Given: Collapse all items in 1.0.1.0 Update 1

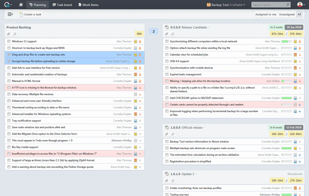Looking at the screenshot, I should point(173,180).
